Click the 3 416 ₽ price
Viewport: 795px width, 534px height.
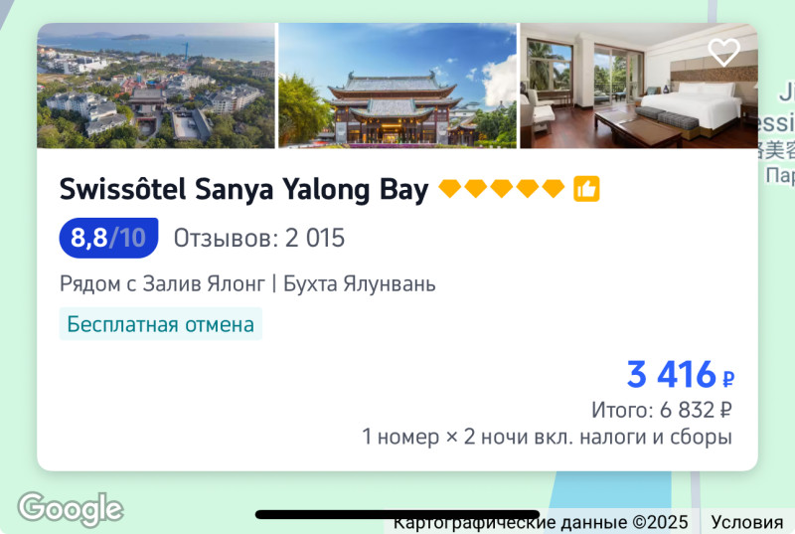pos(681,375)
